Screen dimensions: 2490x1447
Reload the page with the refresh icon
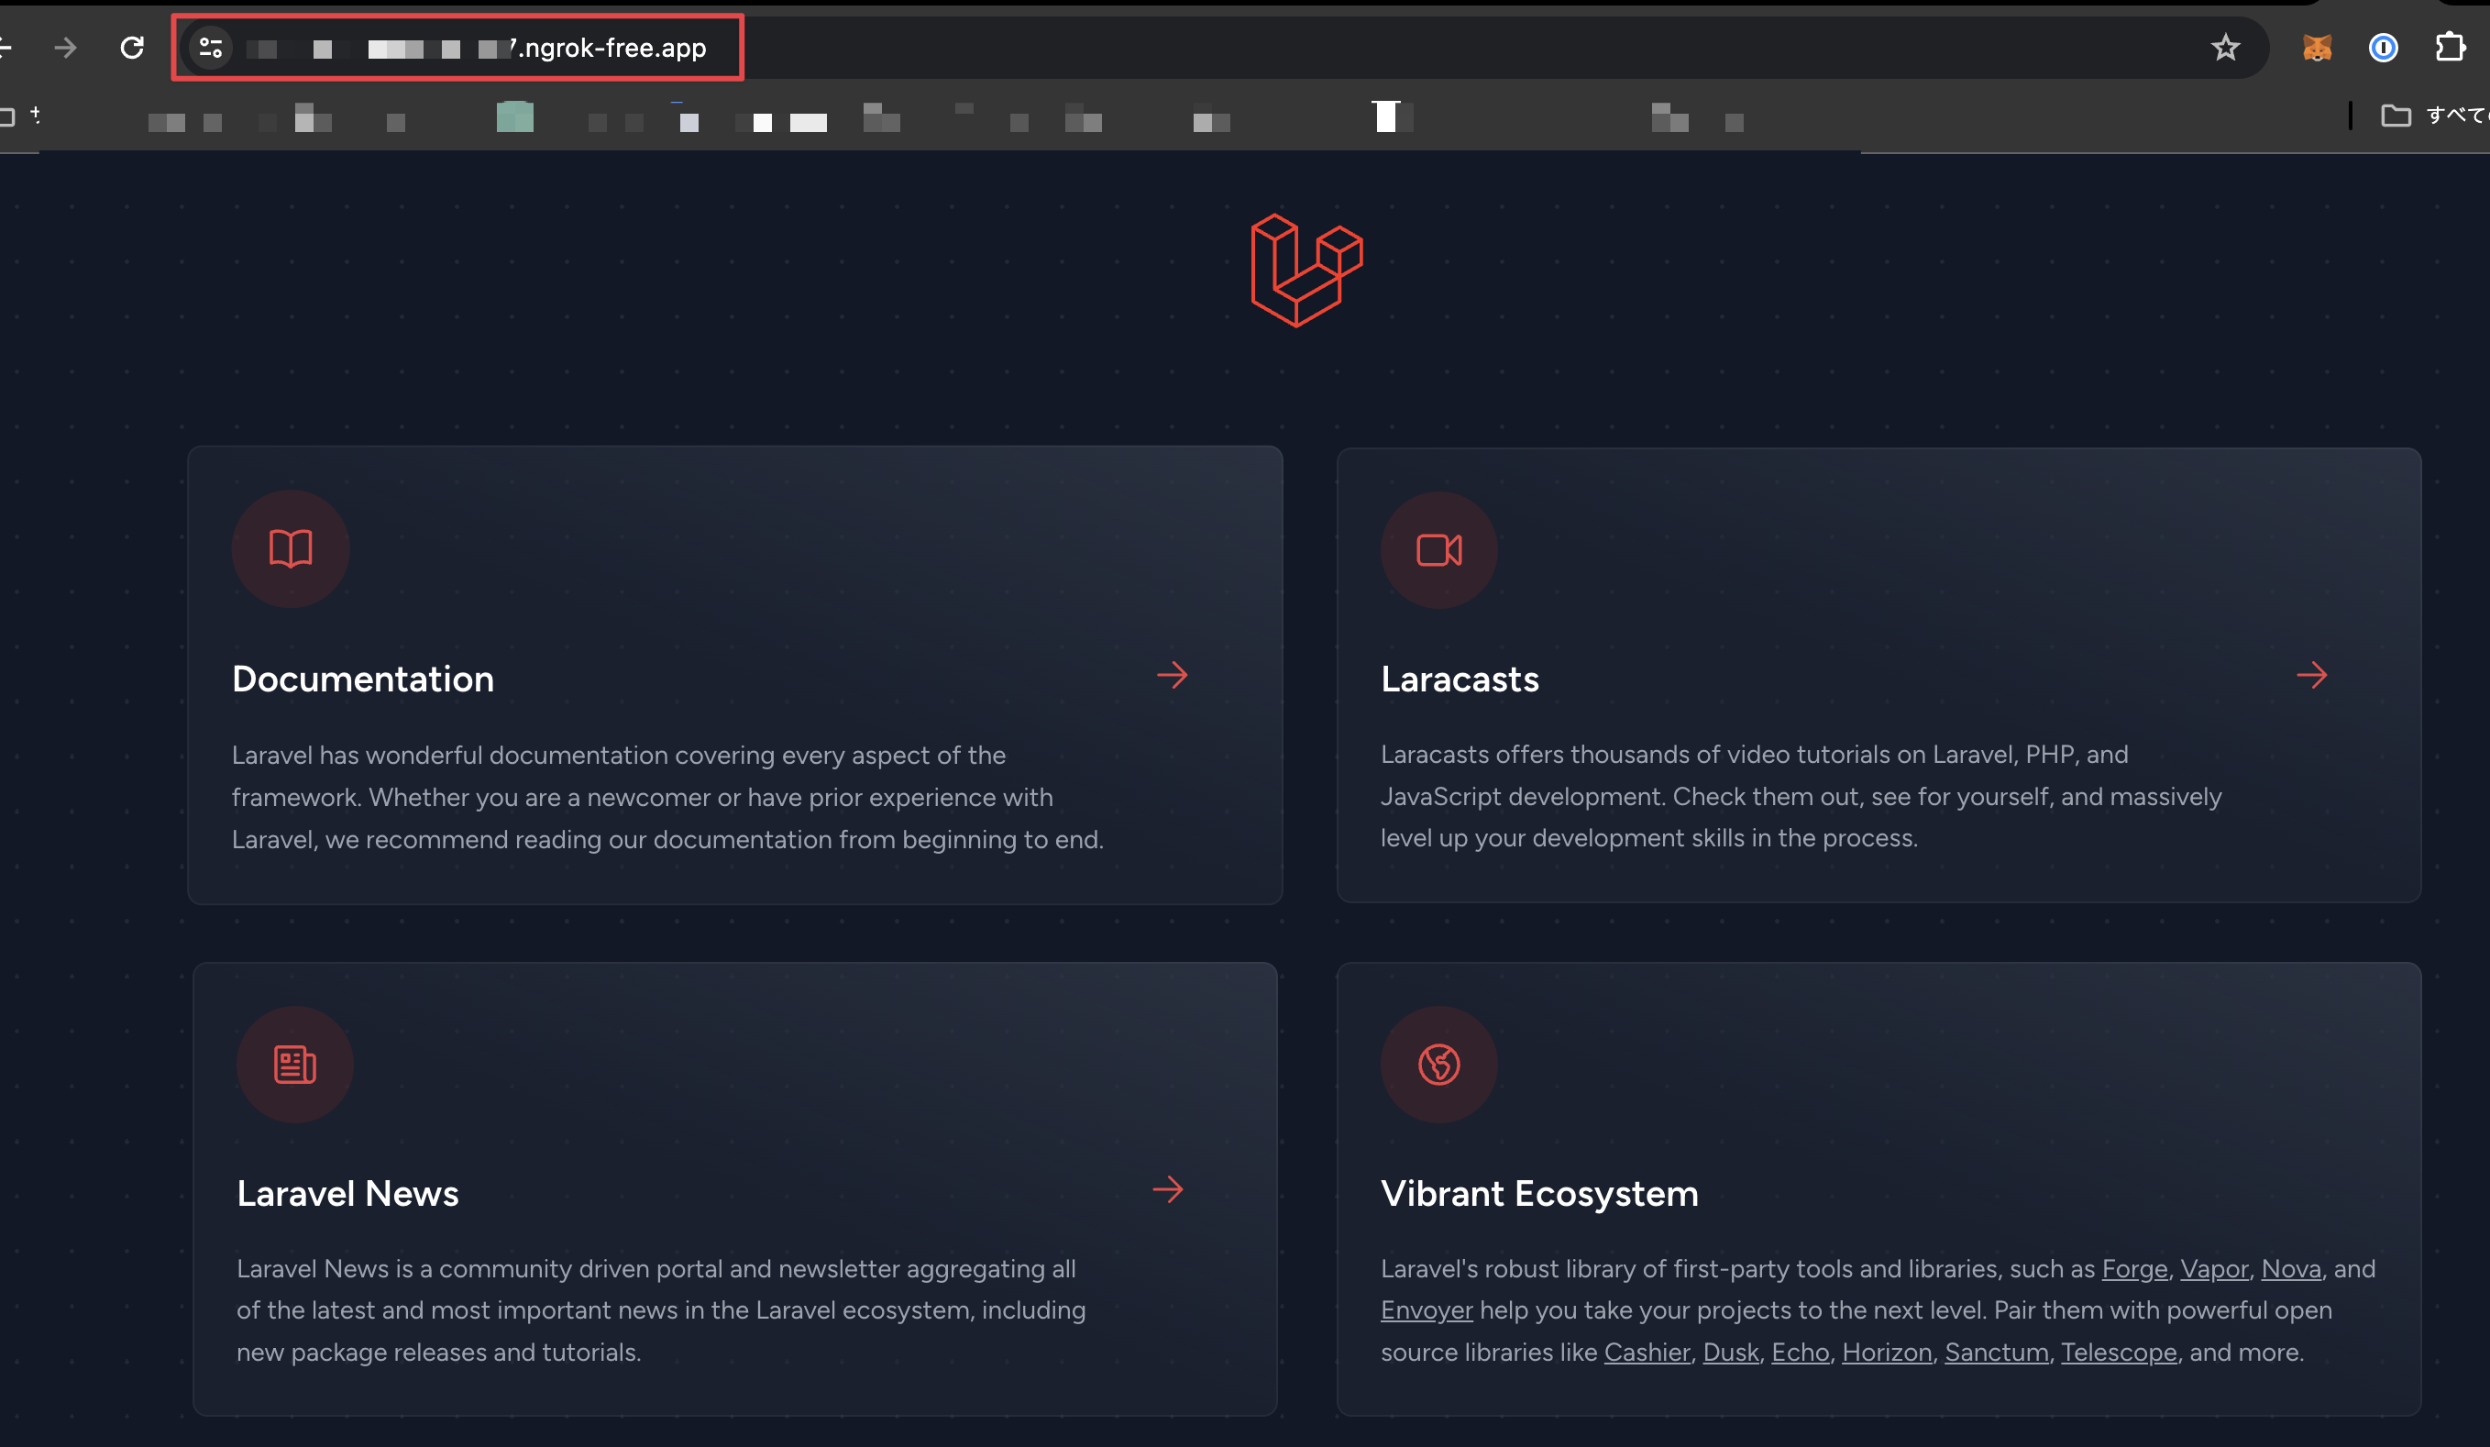click(x=132, y=48)
